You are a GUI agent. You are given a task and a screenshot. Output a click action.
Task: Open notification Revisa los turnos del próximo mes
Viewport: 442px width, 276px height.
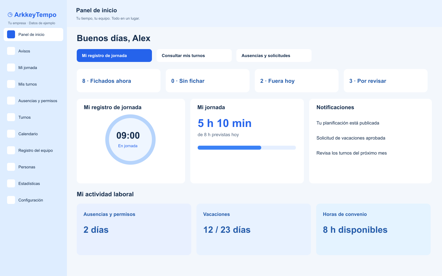351,153
